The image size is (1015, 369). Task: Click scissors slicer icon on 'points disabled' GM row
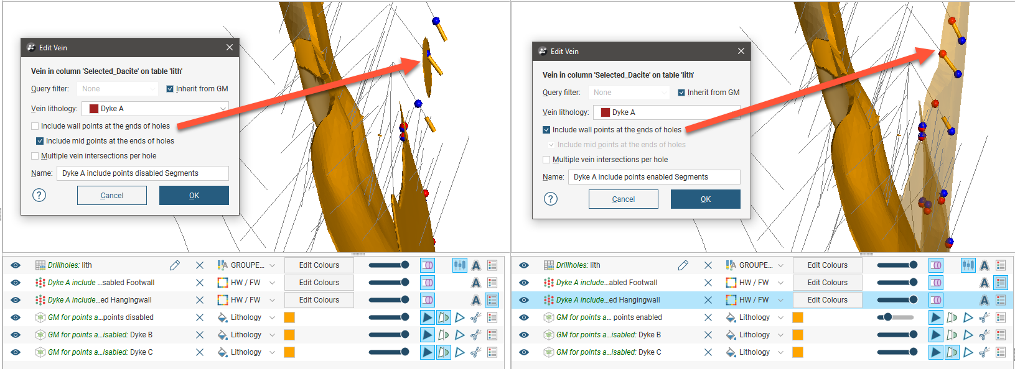point(476,317)
